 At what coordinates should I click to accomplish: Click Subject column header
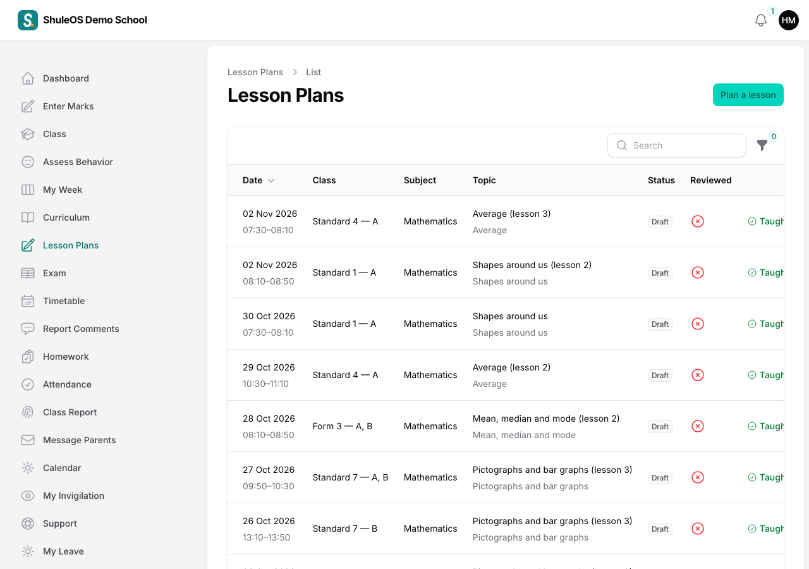(420, 180)
